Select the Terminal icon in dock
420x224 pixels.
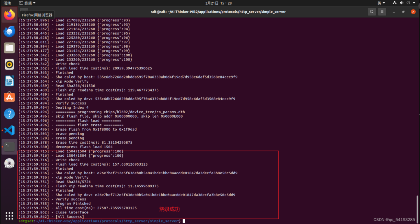9,147
